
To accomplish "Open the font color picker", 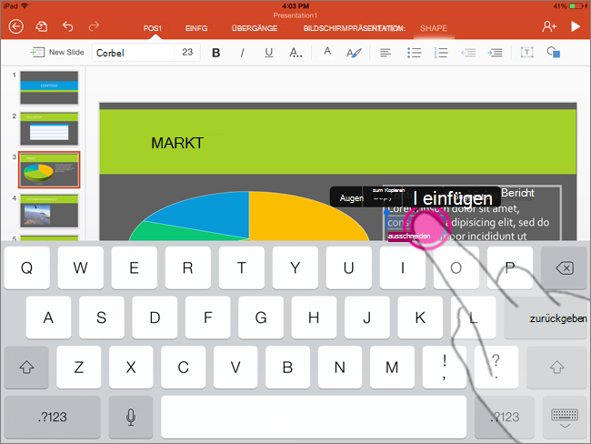I will pyautogui.click(x=327, y=53).
